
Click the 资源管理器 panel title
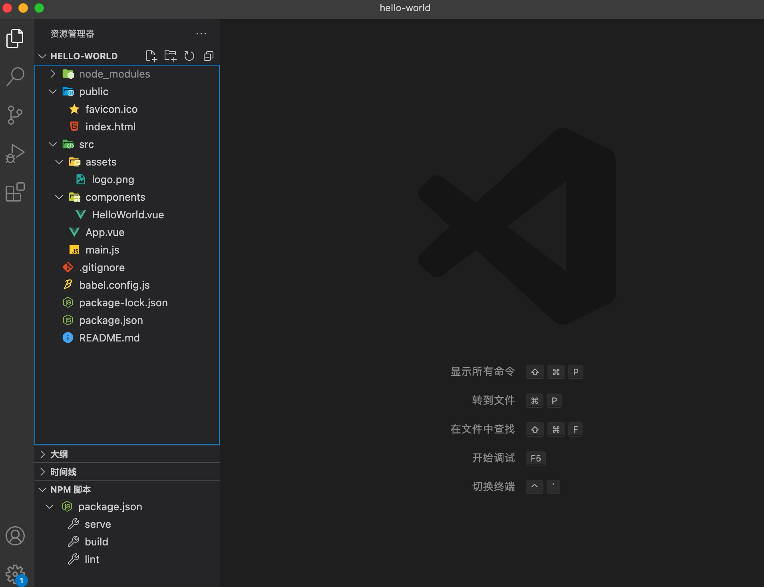[x=72, y=34]
